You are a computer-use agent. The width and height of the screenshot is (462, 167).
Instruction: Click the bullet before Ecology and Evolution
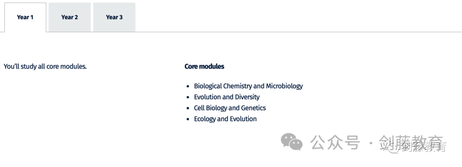pyautogui.click(x=188, y=119)
